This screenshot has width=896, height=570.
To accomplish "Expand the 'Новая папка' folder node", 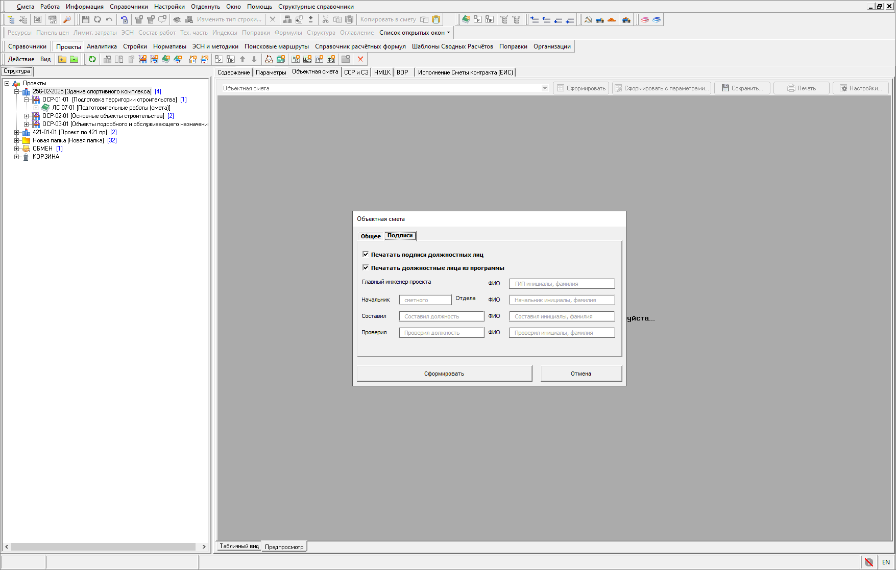I will [17, 140].
